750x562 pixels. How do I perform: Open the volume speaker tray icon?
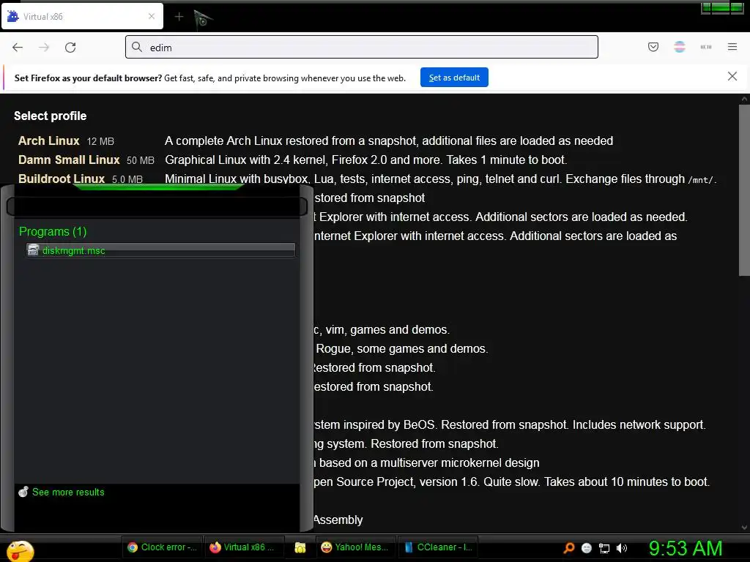point(622,548)
